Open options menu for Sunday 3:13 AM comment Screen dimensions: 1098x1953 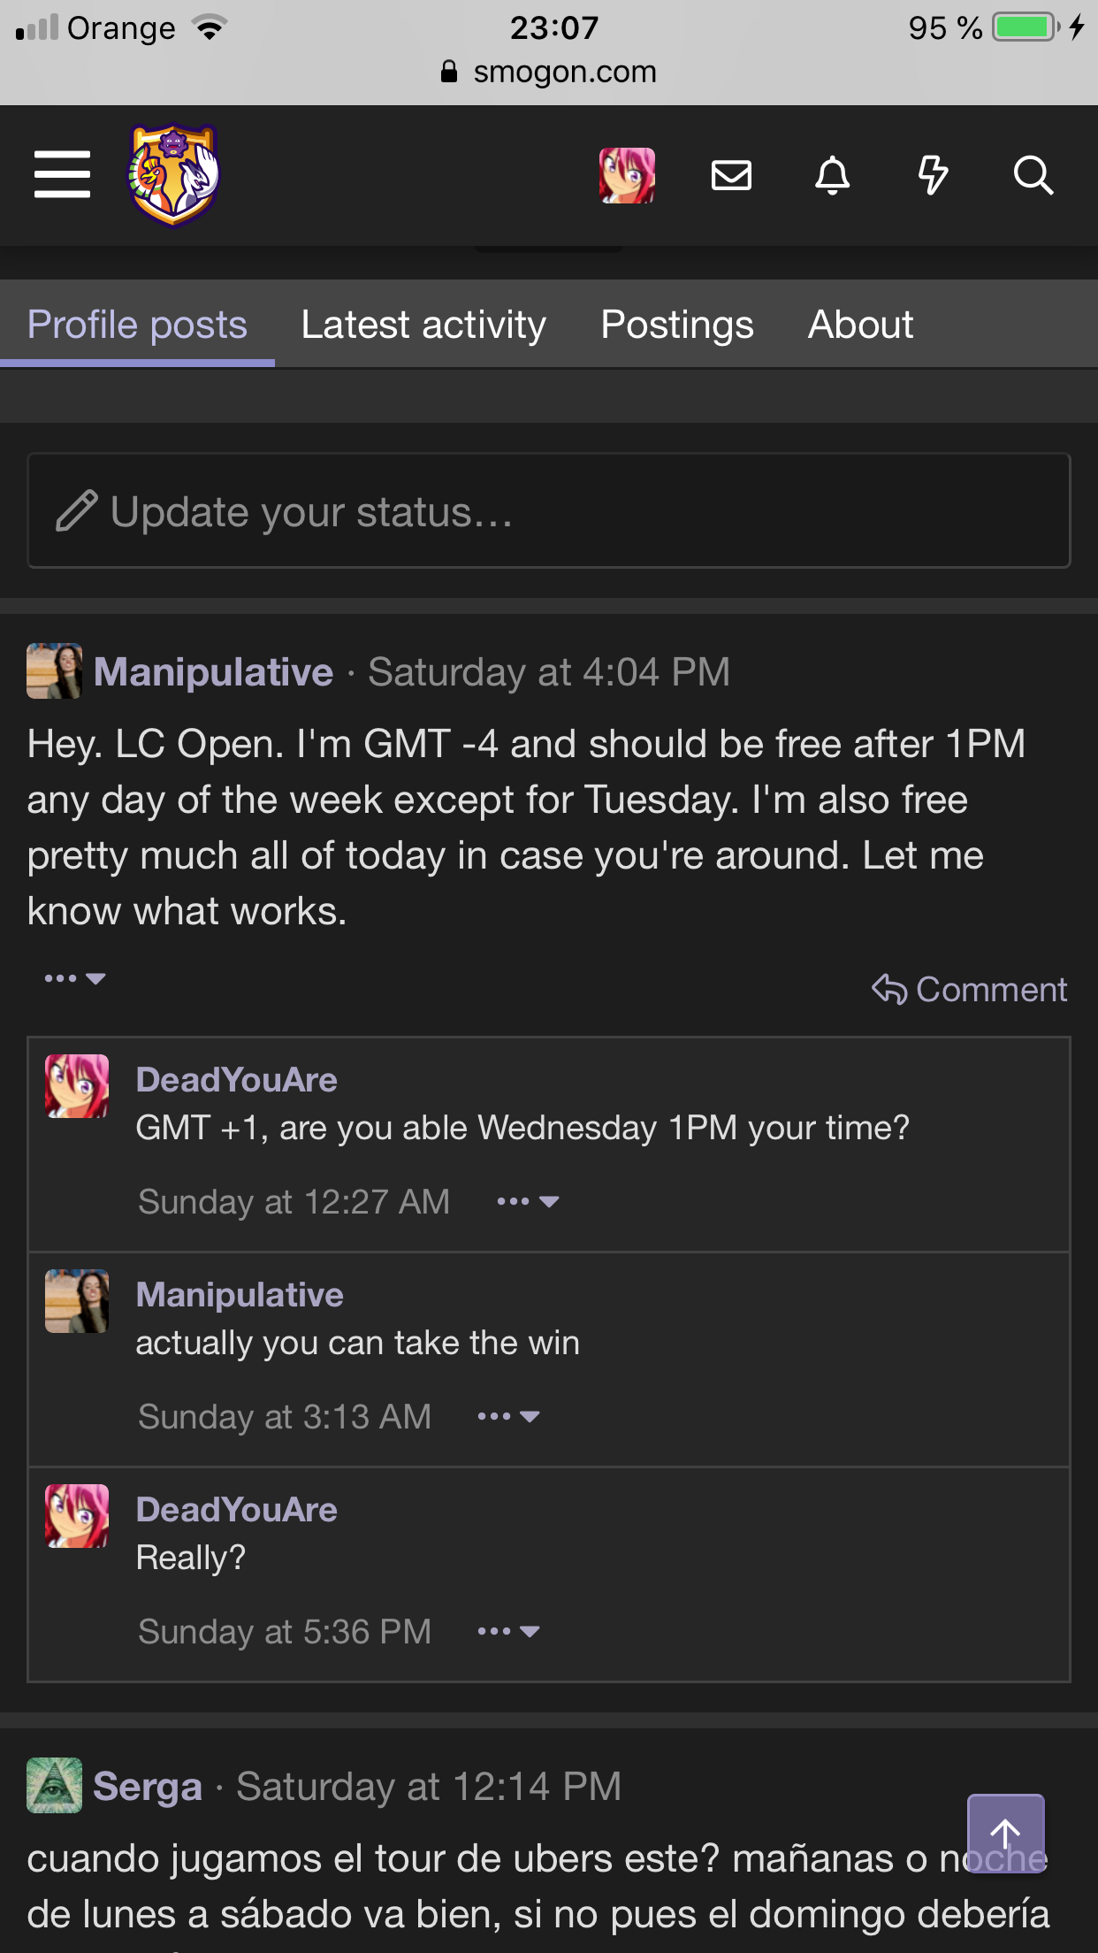[x=508, y=1416]
